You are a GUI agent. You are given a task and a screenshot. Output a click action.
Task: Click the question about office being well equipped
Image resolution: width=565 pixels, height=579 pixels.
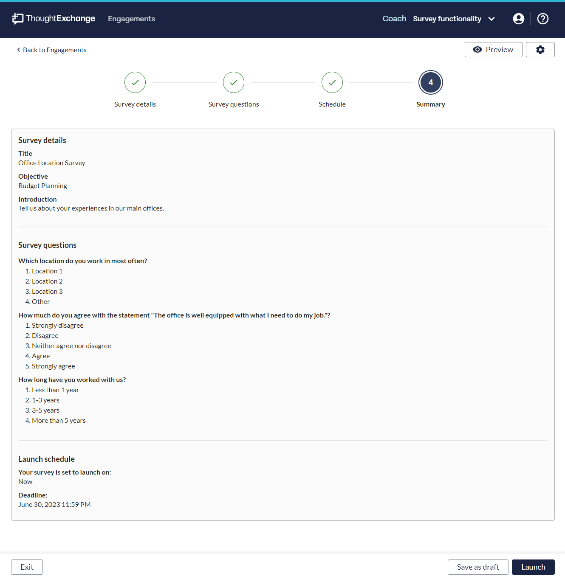click(x=174, y=315)
